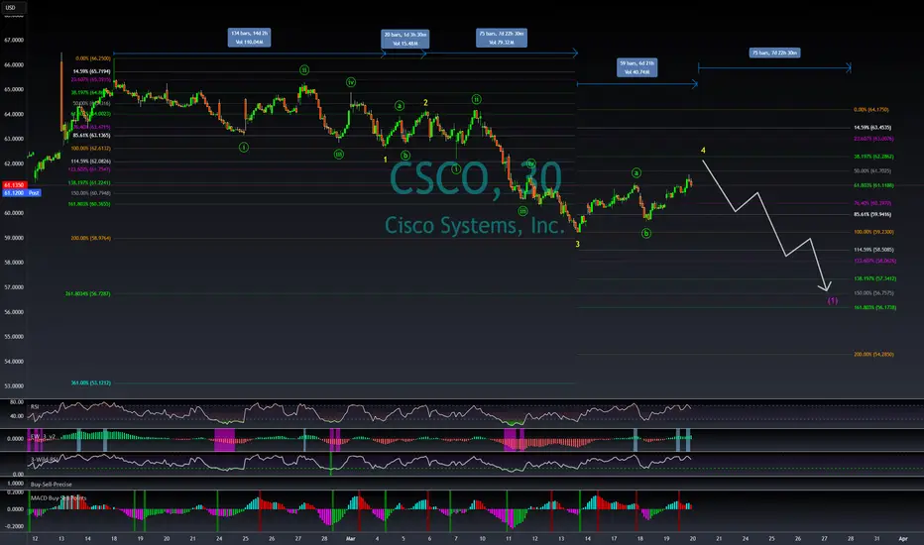Click the 80.00 level on RSI scale
This screenshot has width=924, height=545.
point(17,402)
